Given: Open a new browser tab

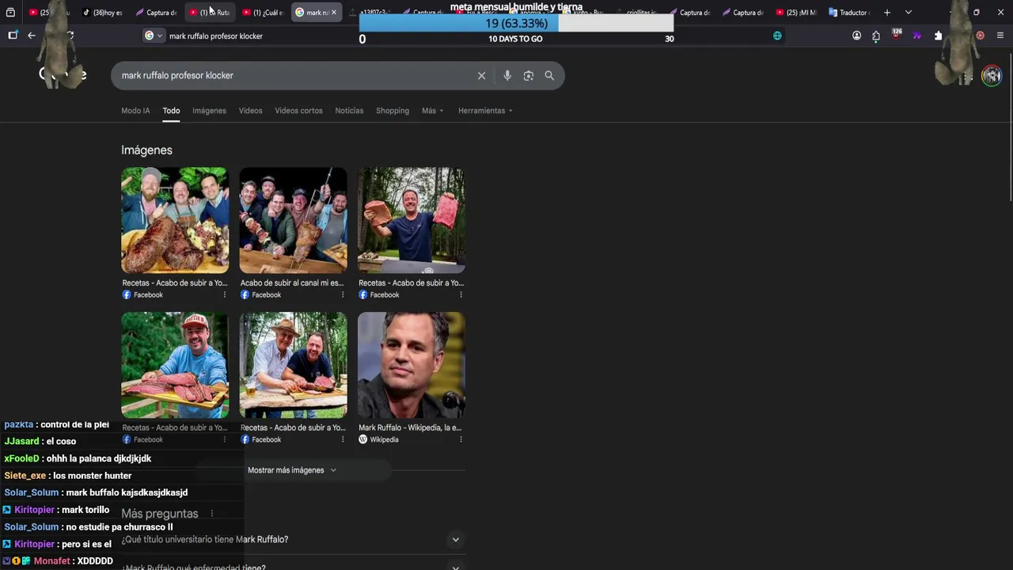Looking at the screenshot, I should [x=887, y=13].
